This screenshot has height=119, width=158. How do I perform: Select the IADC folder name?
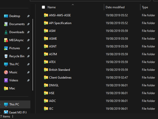(x=52, y=101)
